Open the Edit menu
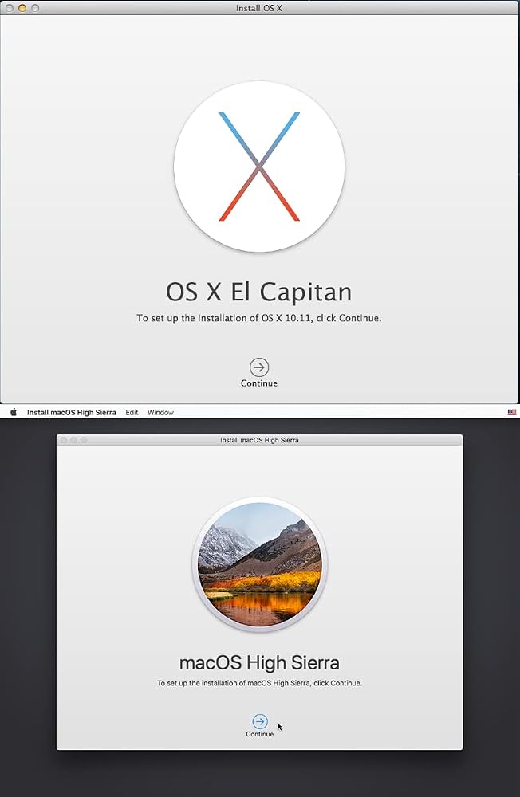Image resolution: width=520 pixels, height=797 pixels. pos(132,412)
